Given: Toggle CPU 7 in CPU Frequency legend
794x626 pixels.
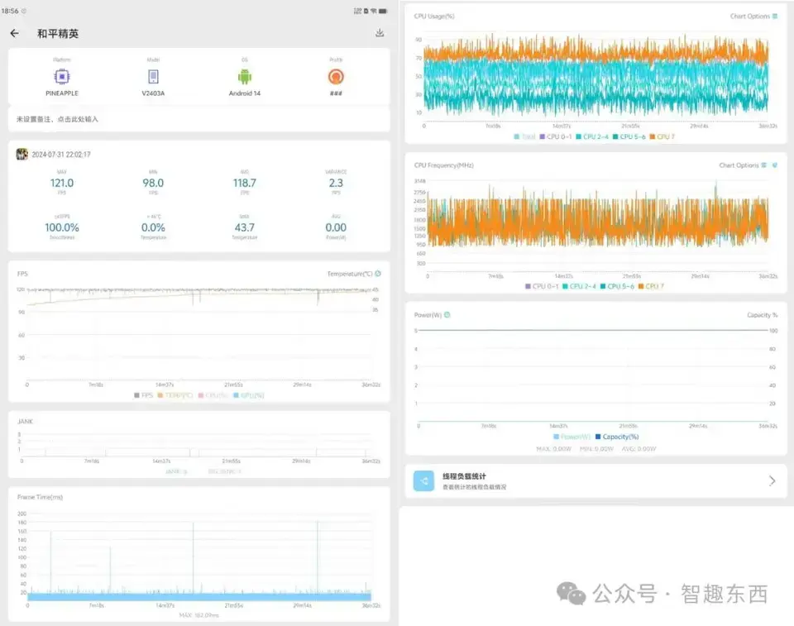Looking at the screenshot, I should coord(651,286).
